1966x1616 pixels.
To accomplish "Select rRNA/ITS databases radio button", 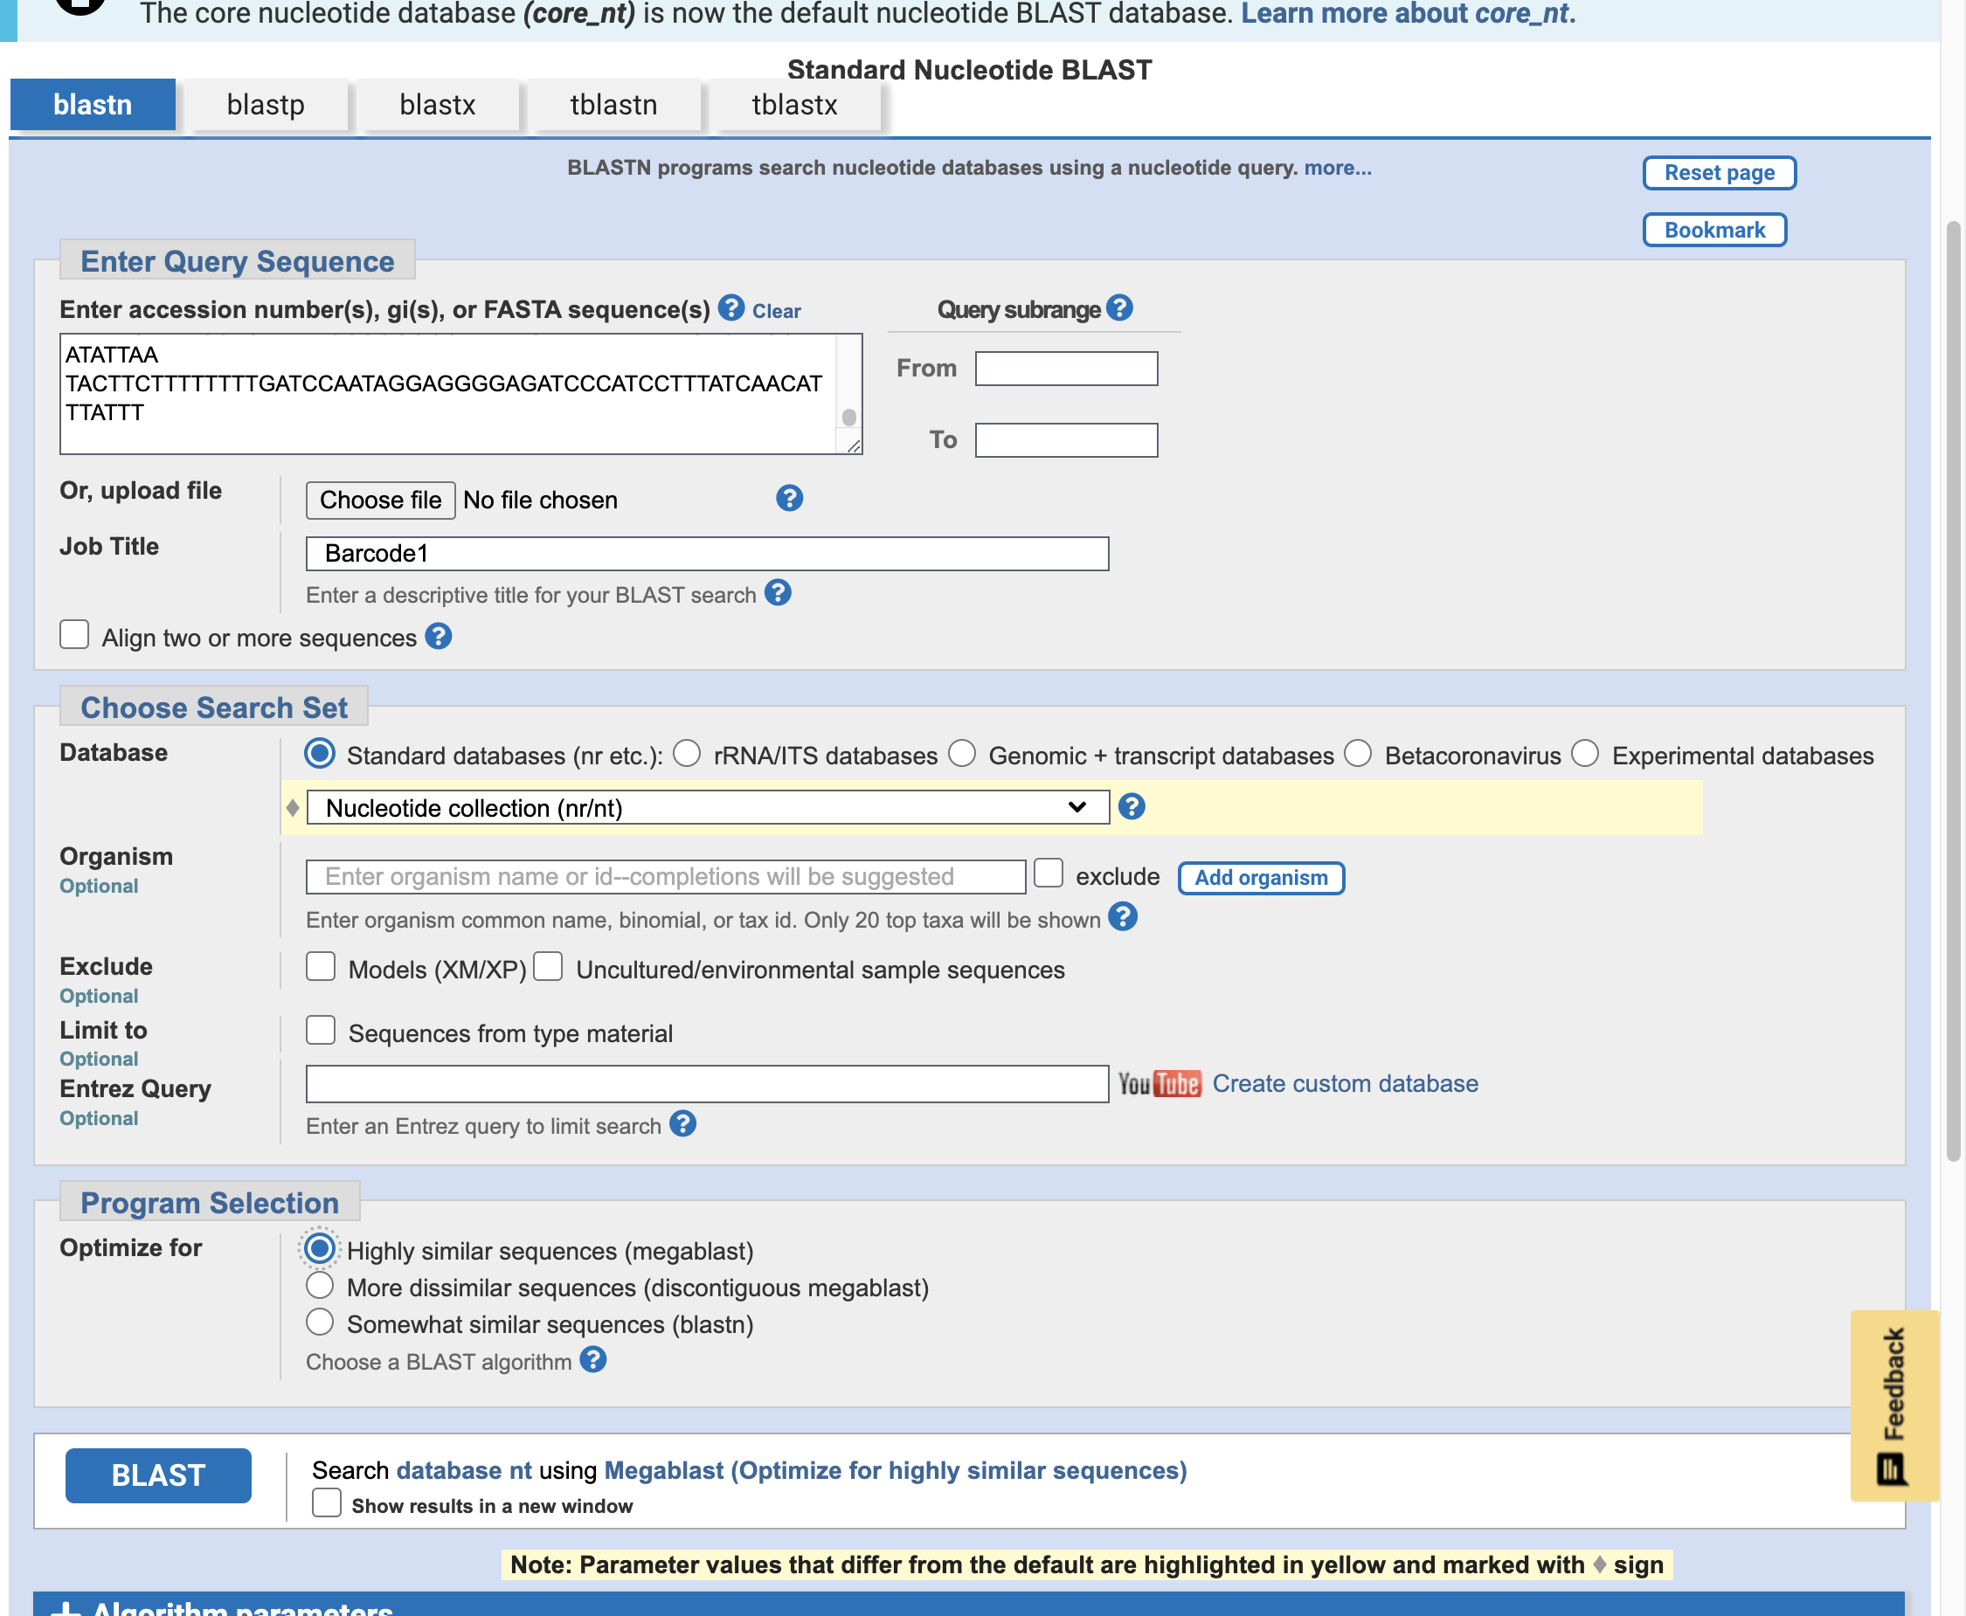I will click(688, 753).
